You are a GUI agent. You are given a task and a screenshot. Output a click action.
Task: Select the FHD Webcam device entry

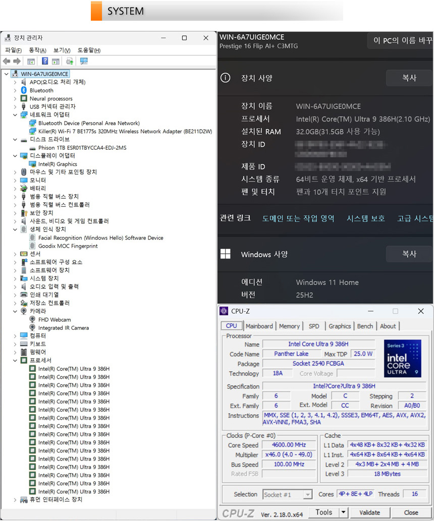55,320
